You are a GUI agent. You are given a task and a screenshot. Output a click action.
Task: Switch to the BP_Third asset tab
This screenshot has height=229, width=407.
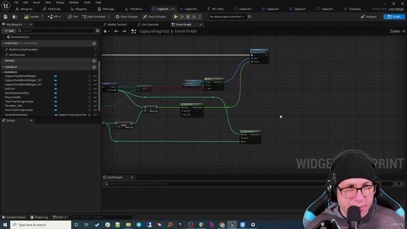tap(216, 9)
